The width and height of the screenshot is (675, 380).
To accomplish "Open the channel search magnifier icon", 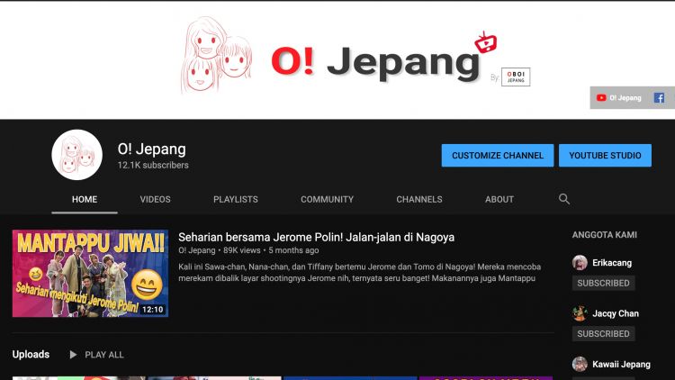I will click(x=564, y=199).
